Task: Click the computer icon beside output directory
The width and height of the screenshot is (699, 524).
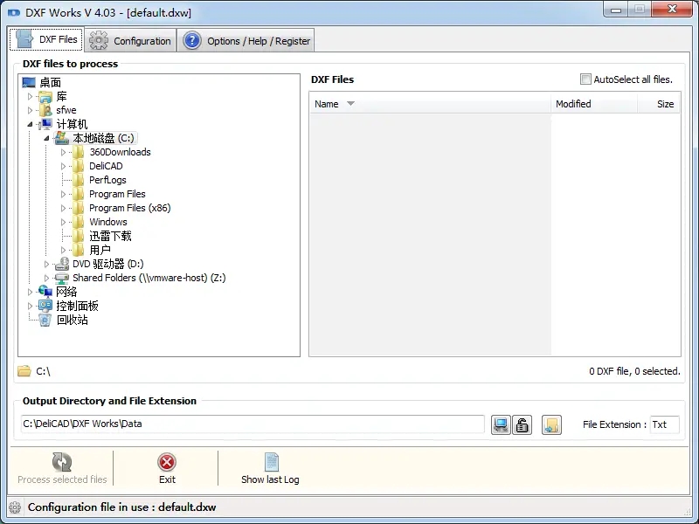Action: point(501,424)
